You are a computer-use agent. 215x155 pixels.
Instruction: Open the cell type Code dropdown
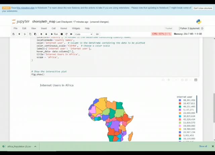coord(84,34)
